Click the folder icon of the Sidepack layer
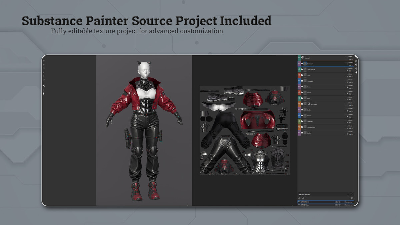 click(x=302, y=81)
